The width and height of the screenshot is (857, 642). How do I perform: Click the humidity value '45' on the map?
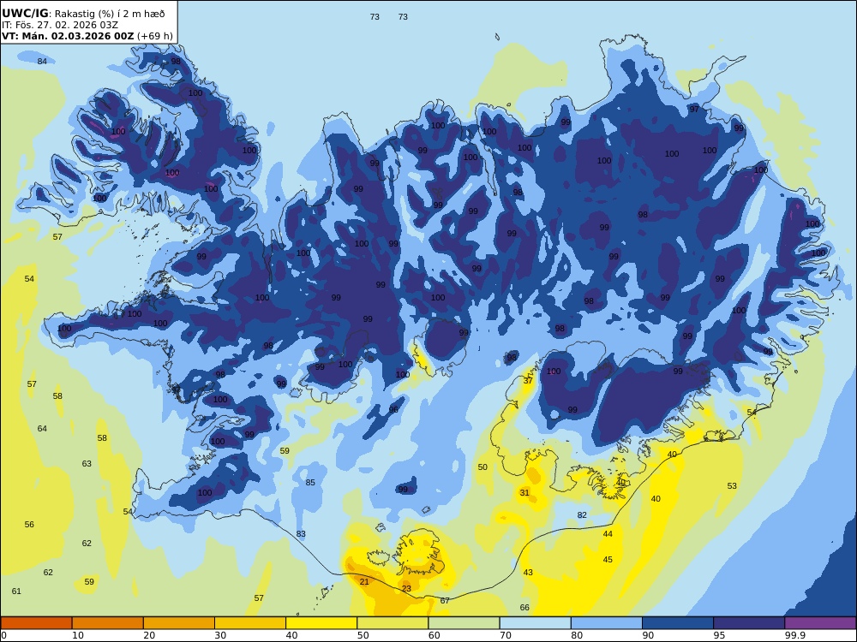[608, 560]
